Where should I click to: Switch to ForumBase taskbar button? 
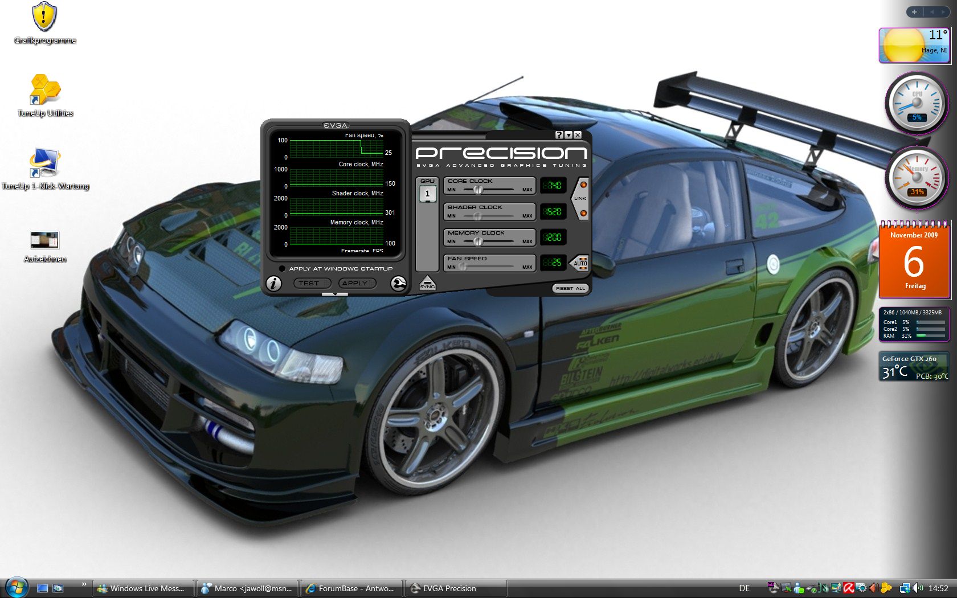pyautogui.click(x=352, y=588)
